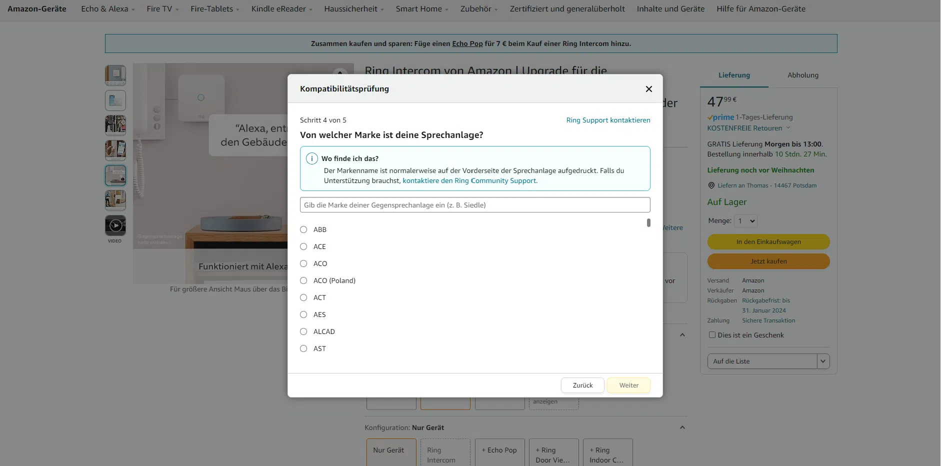Select the '+ Echo Pop' configuration option
Screen dimensions: 941x466
(500, 452)
